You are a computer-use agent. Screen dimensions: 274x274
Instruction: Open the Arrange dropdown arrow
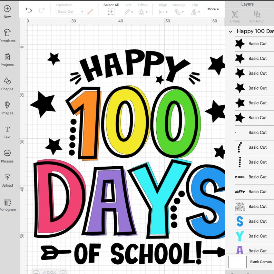coord(183,12)
